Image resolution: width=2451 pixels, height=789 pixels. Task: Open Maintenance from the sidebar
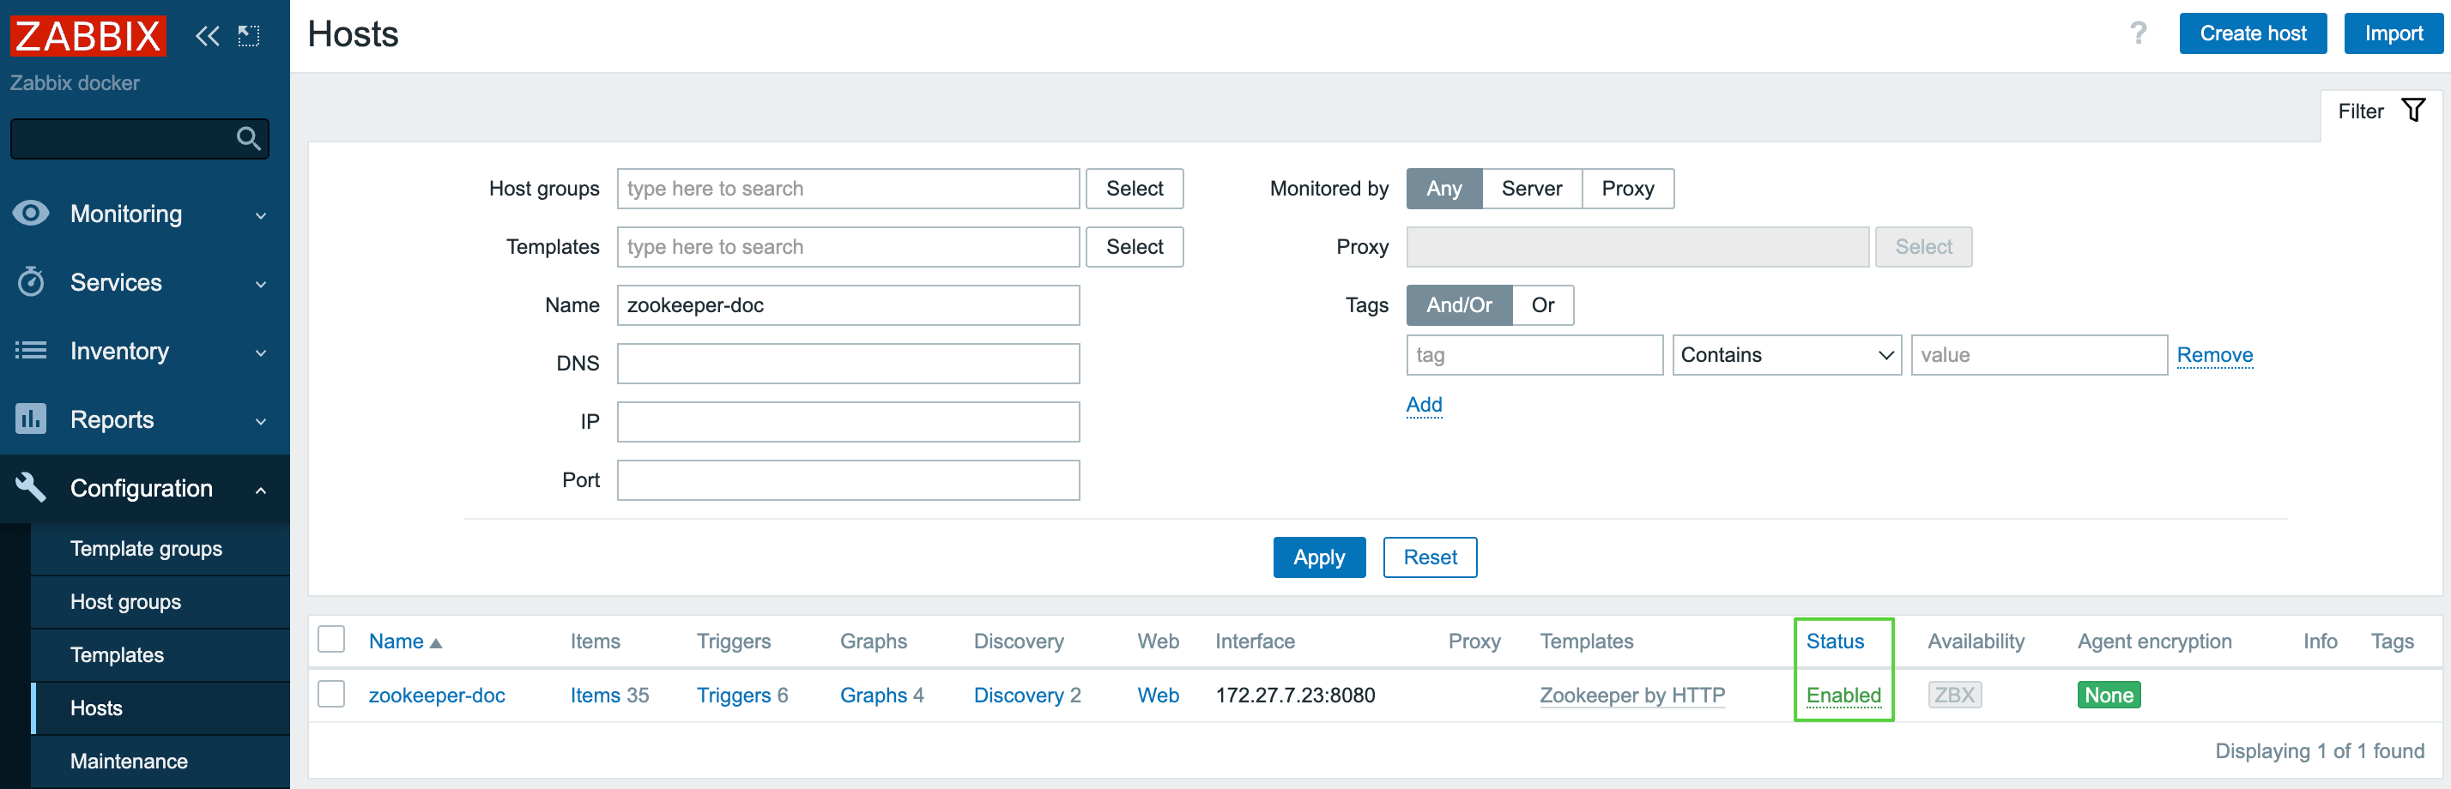coord(129,761)
